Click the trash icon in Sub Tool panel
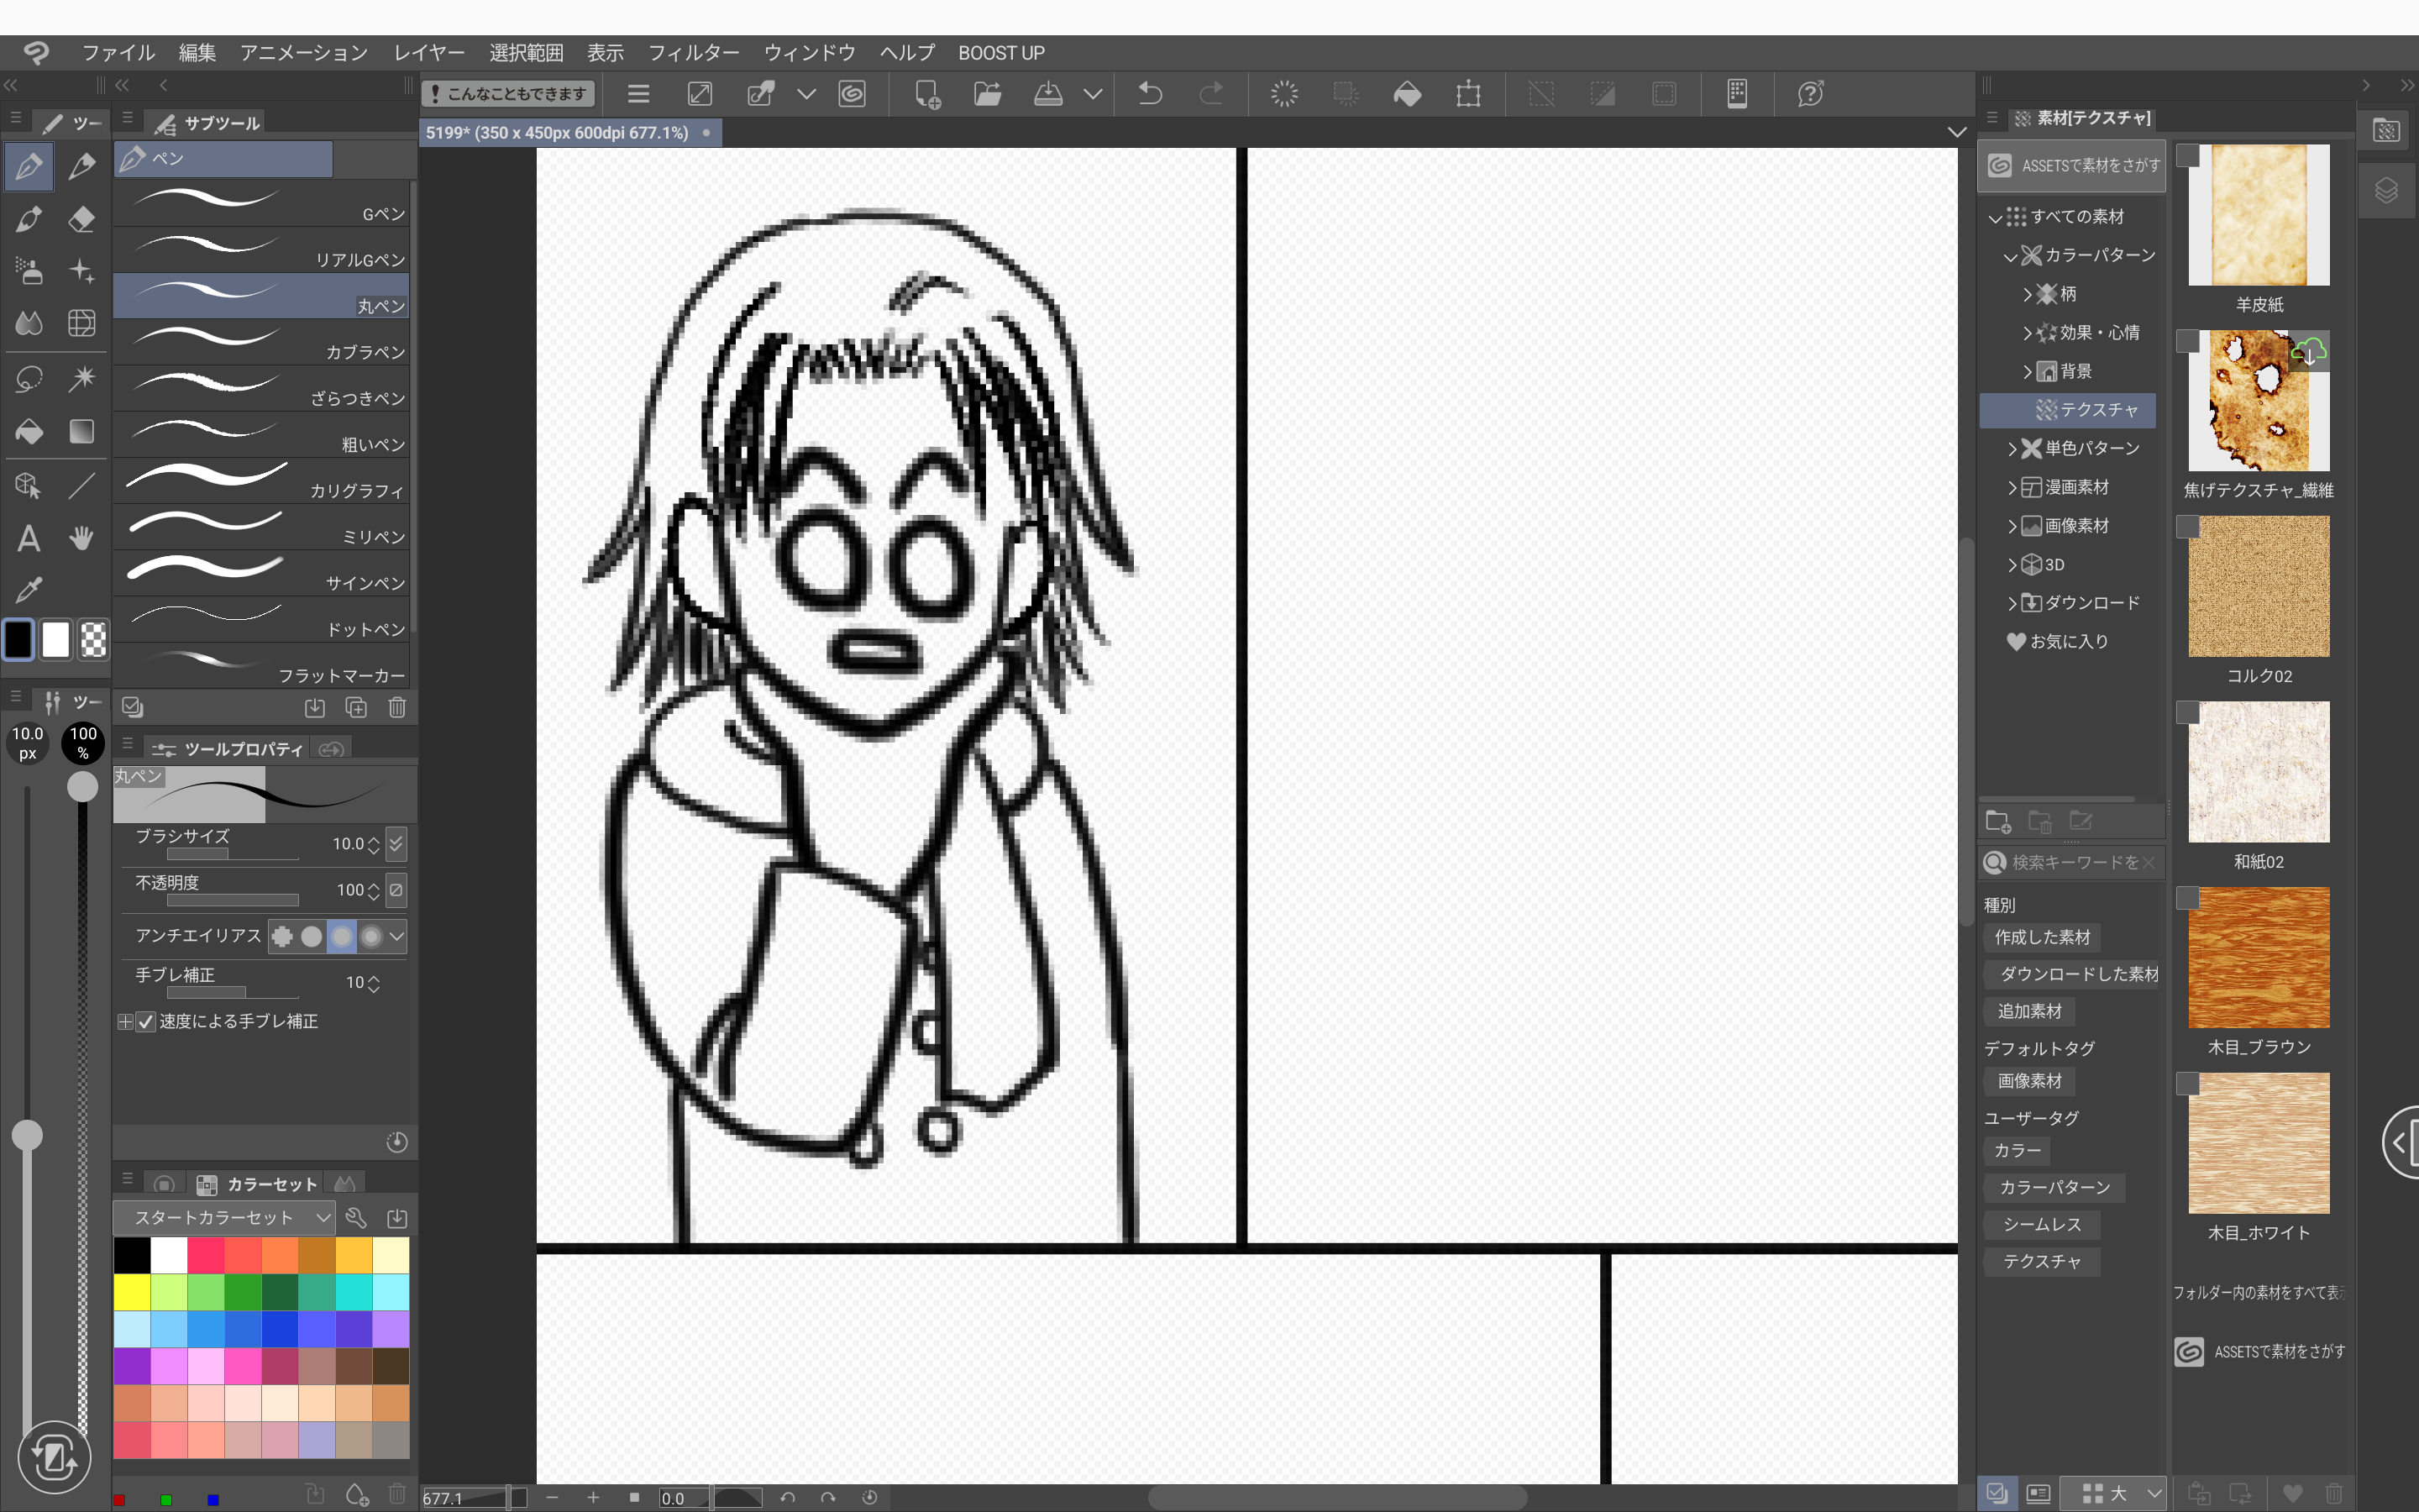Screen dimensions: 2419x1512 [x=396, y=708]
